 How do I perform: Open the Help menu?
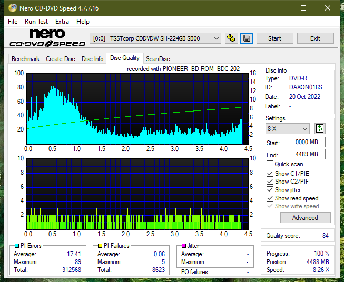tap(83, 22)
